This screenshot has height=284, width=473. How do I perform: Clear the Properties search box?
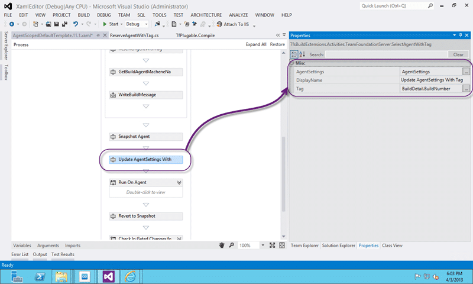458,54
